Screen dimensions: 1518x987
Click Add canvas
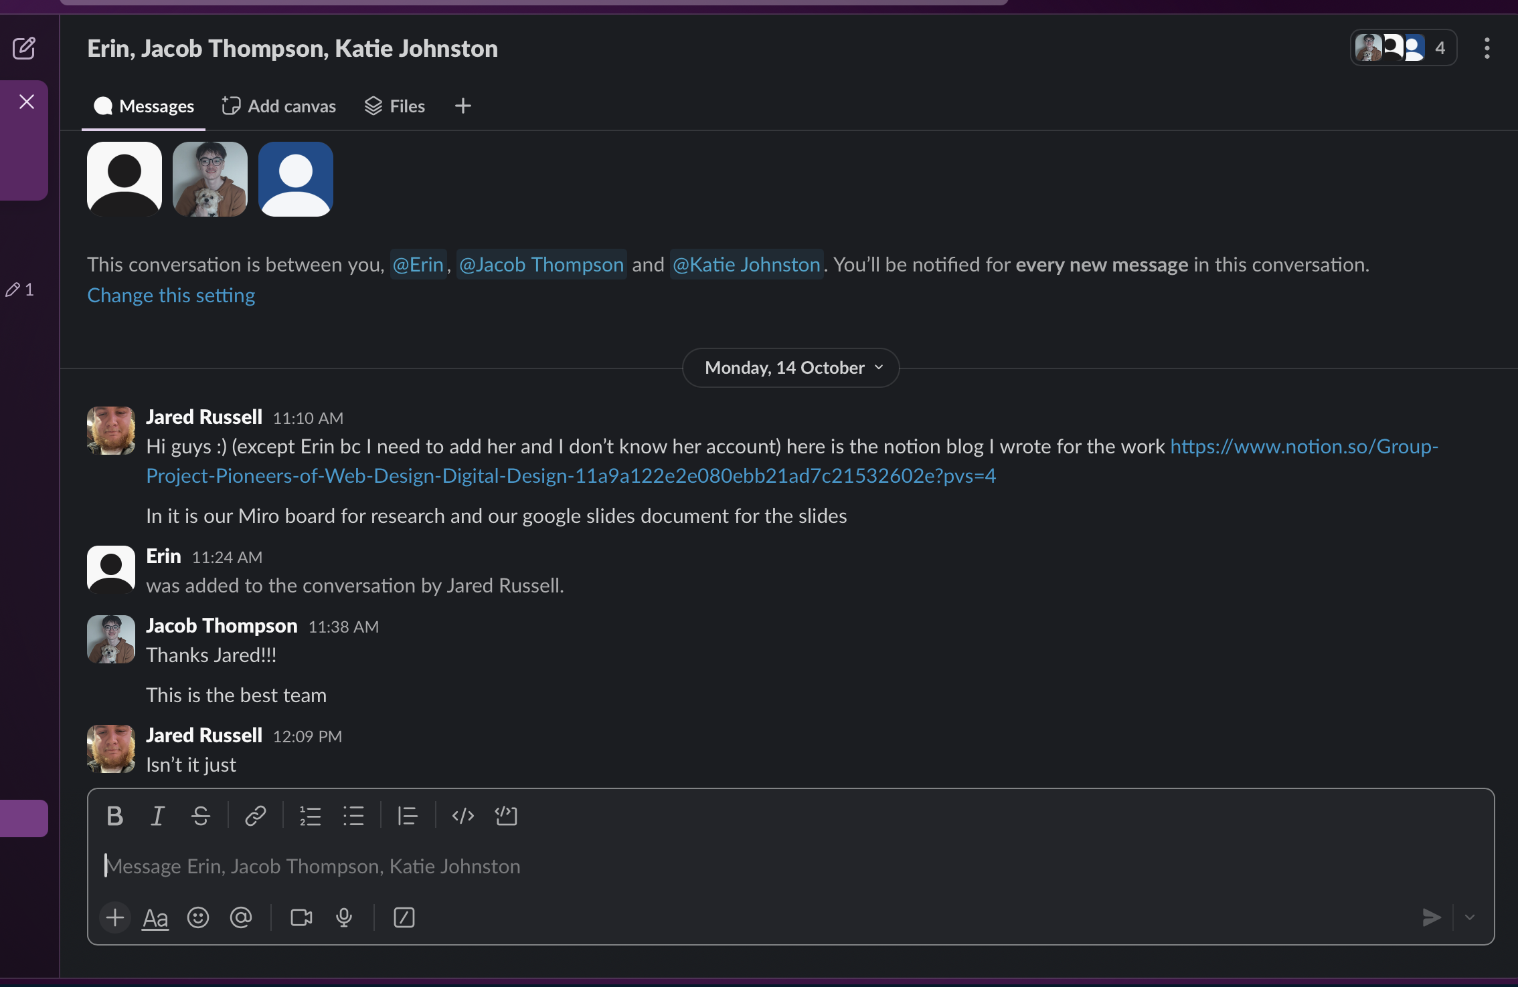tap(278, 106)
